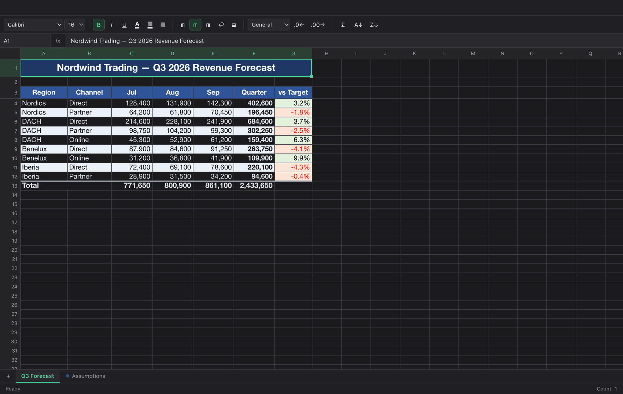Select row 13 header
This screenshot has width=623, height=394.
coord(10,186)
